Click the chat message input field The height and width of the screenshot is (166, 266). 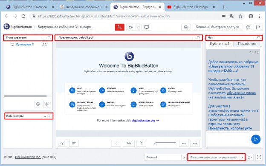(228, 139)
